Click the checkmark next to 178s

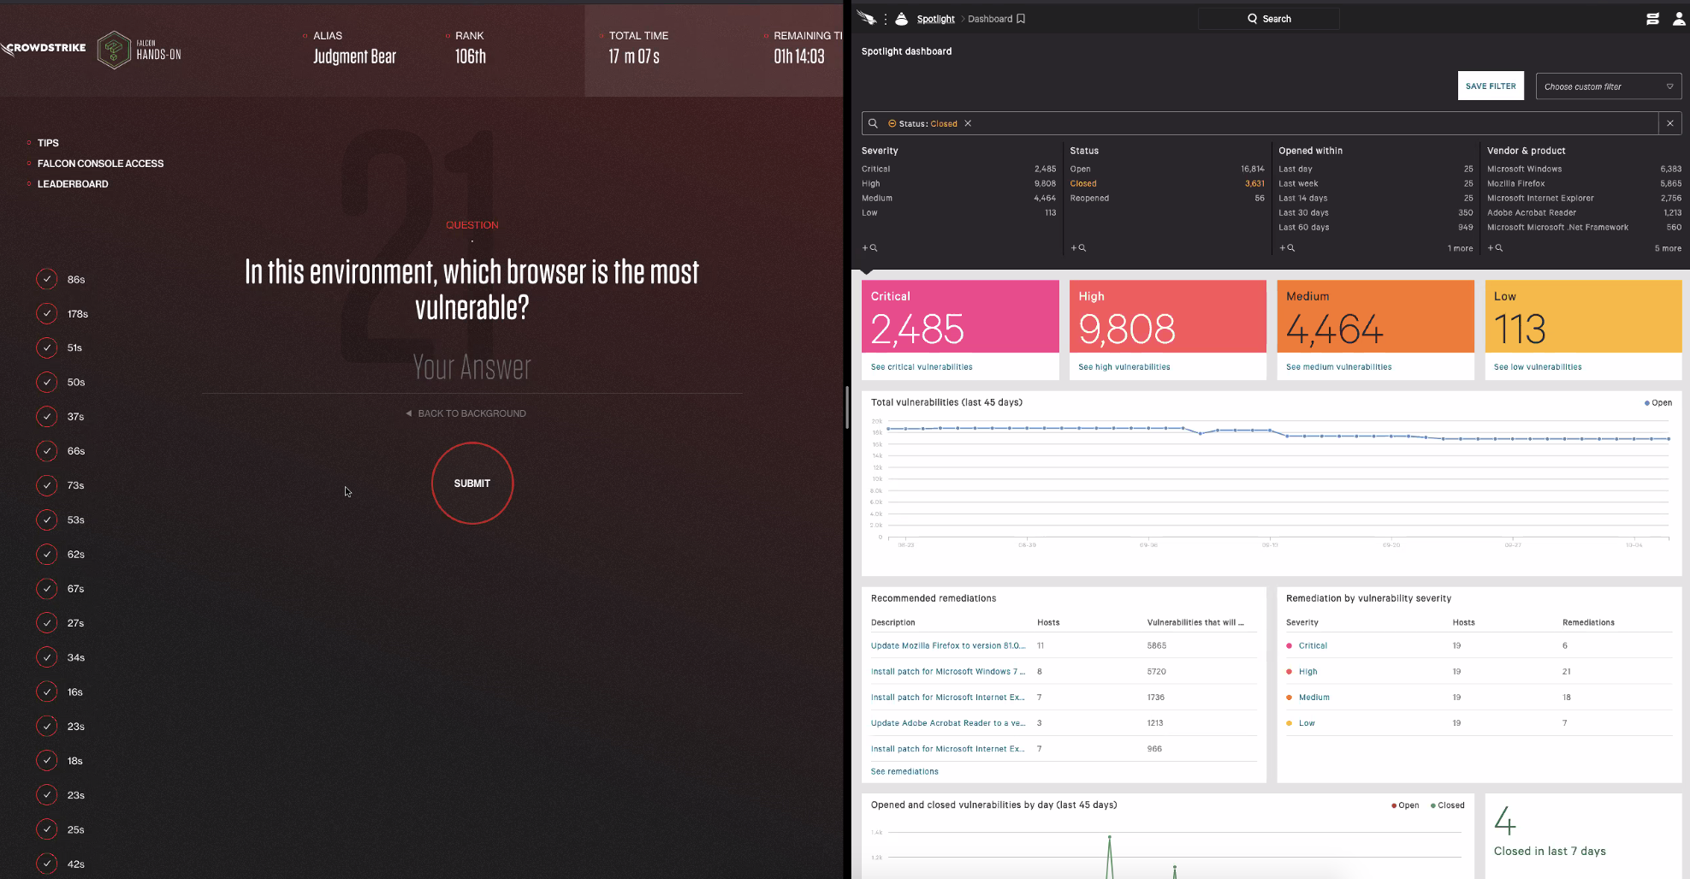click(x=47, y=313)
